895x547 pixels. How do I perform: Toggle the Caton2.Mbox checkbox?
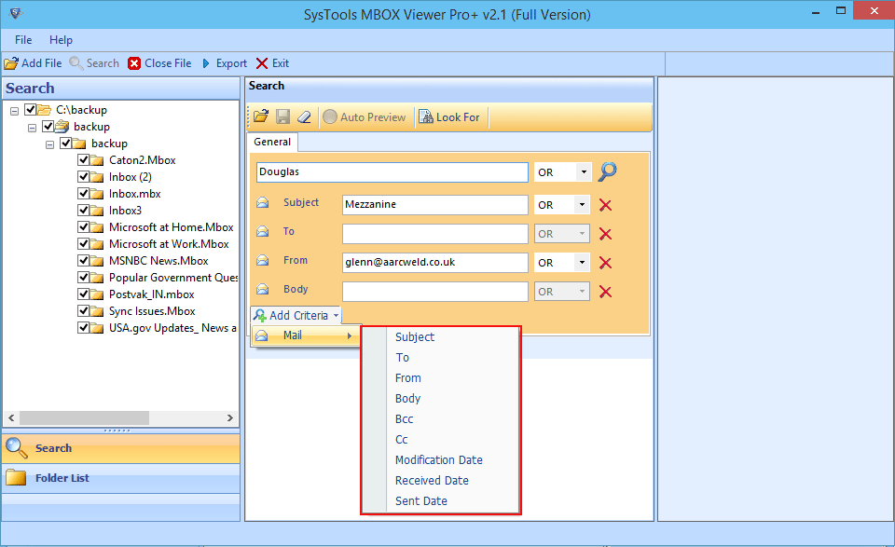coord(83,160)
